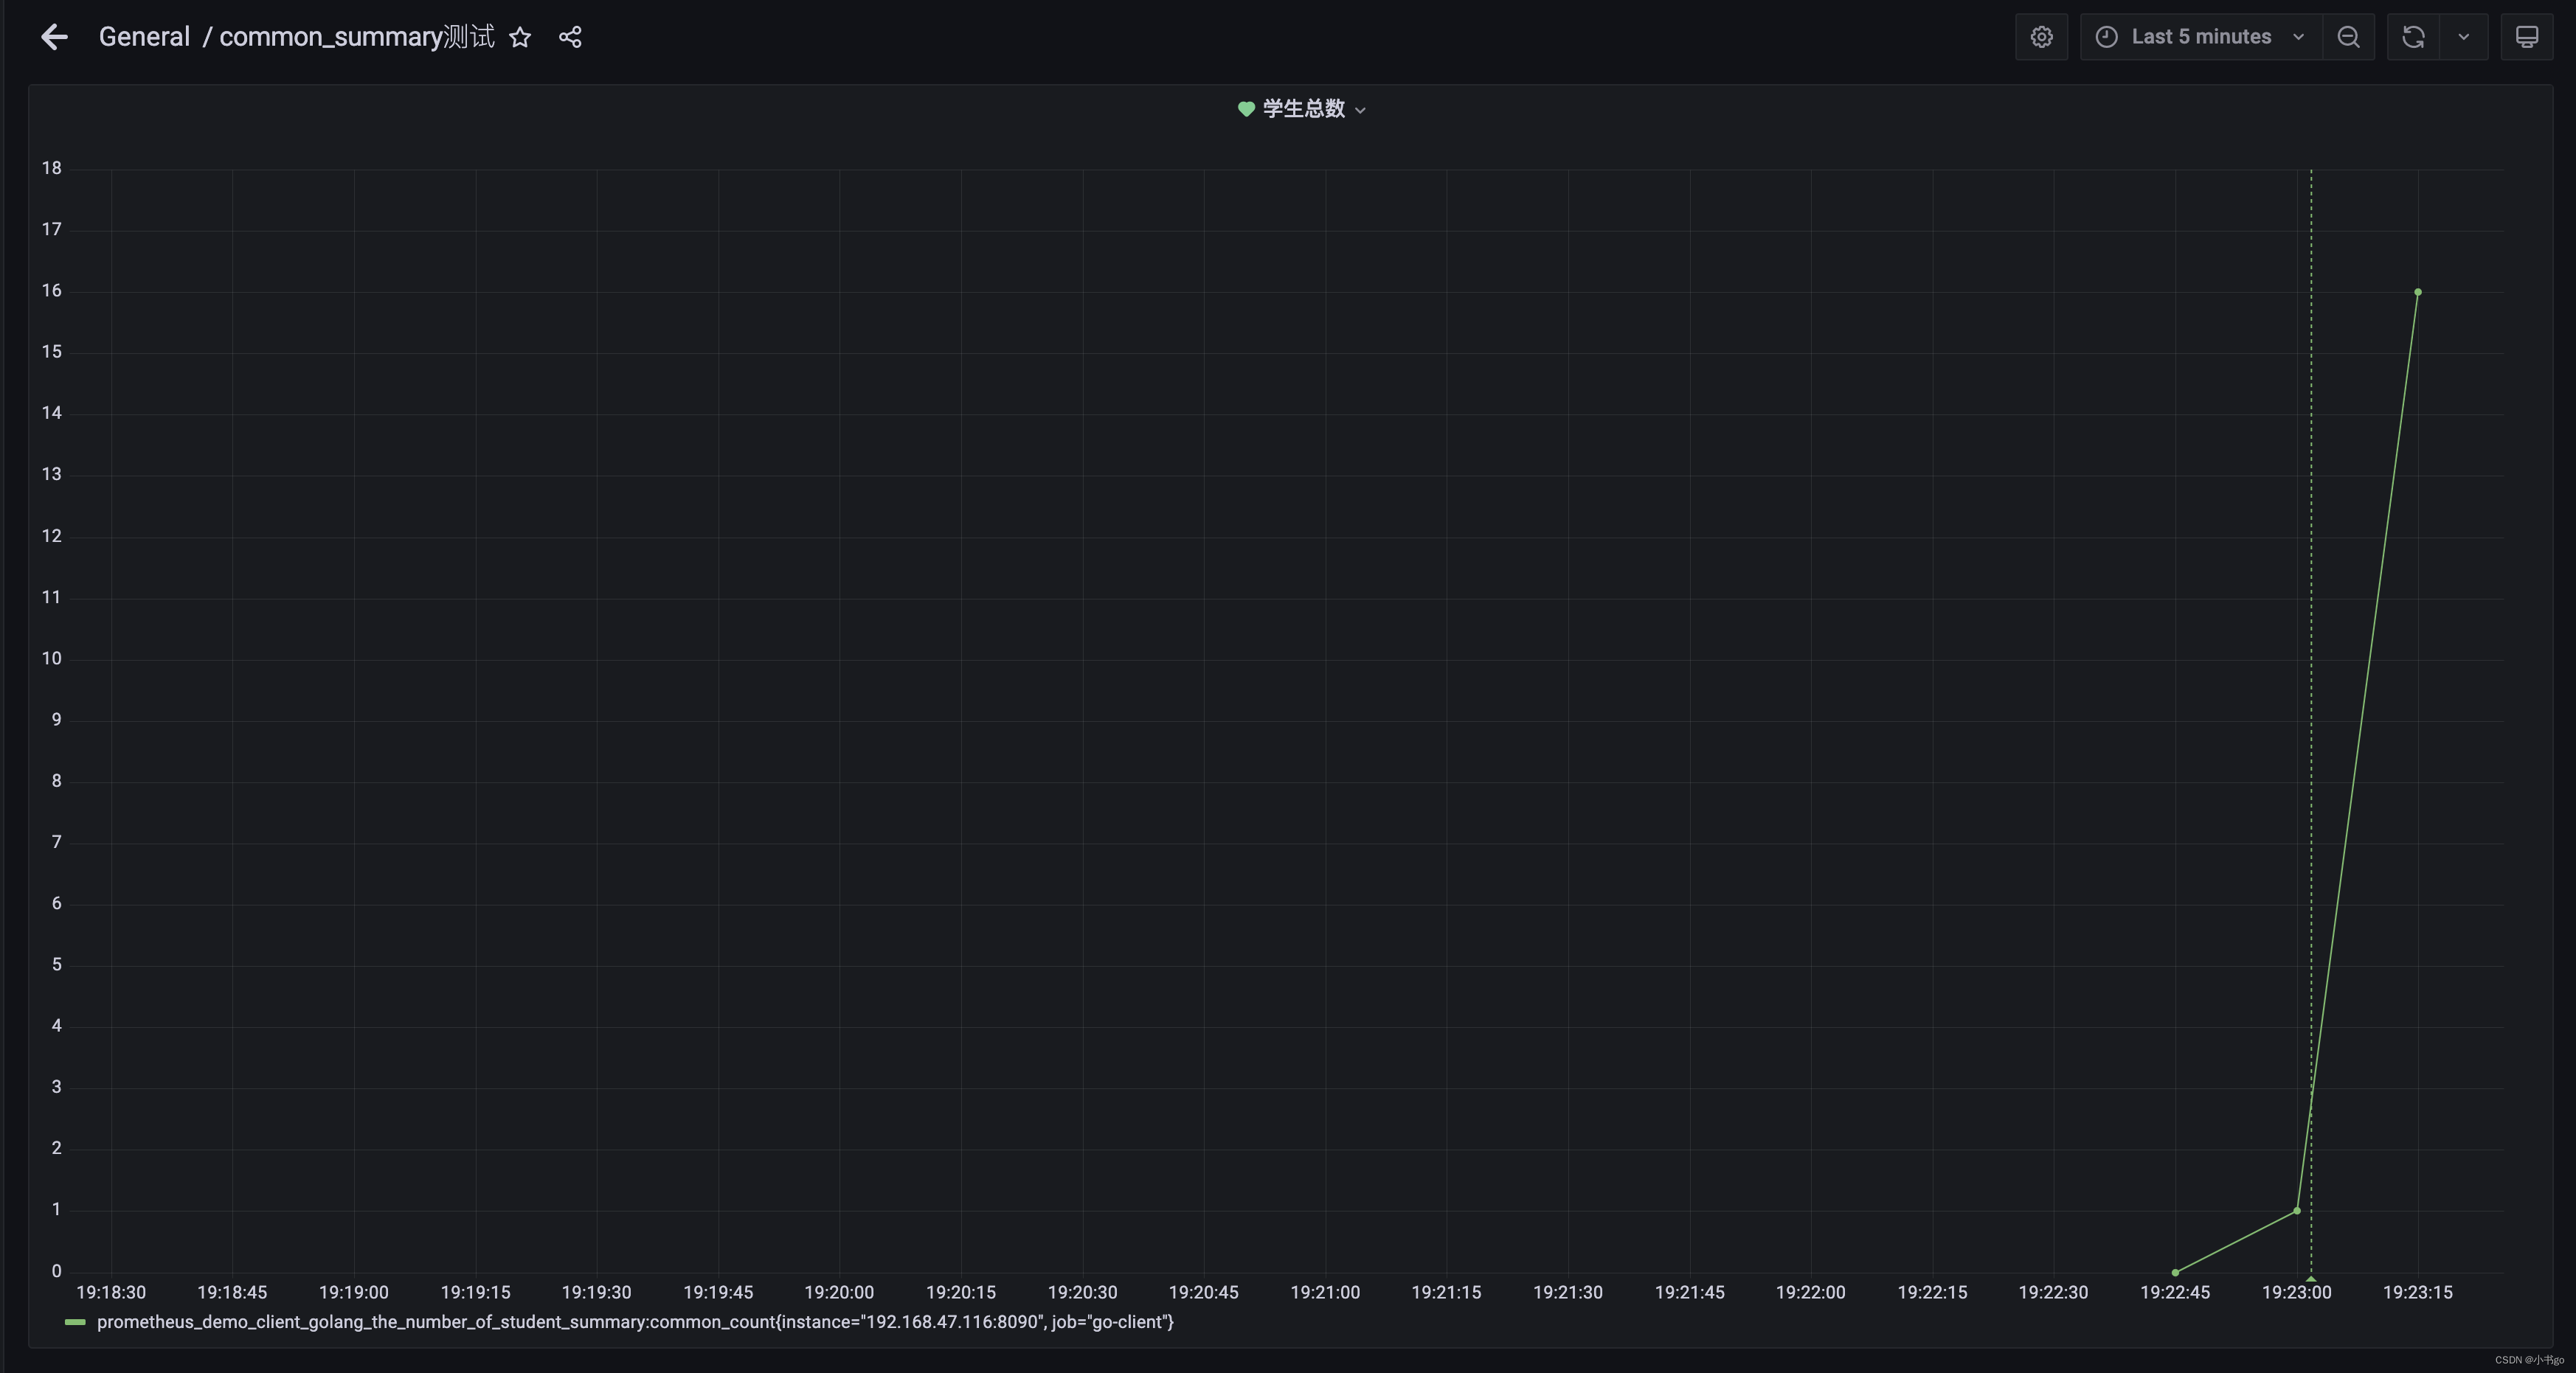
Task: Click the back arrow icon
Action: click(54, 37)
